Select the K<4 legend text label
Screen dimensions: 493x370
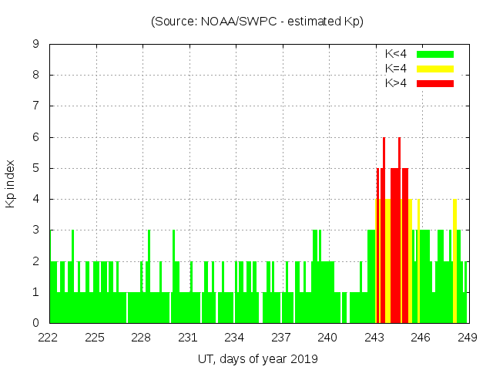click(x=396, y=54)
